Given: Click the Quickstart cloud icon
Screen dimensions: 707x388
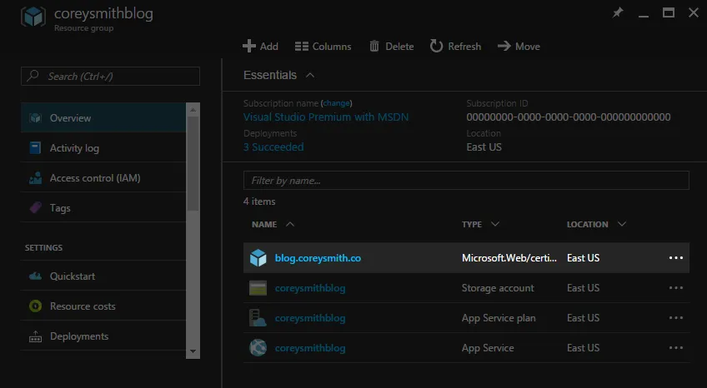Looking at the screenshot, I should [x=35, y=276].
